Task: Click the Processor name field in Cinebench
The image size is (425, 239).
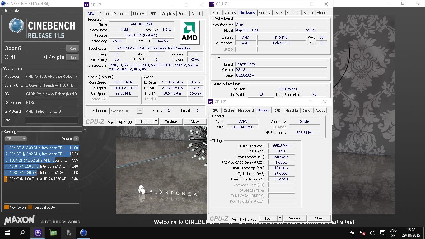Action: coord(52,77)
